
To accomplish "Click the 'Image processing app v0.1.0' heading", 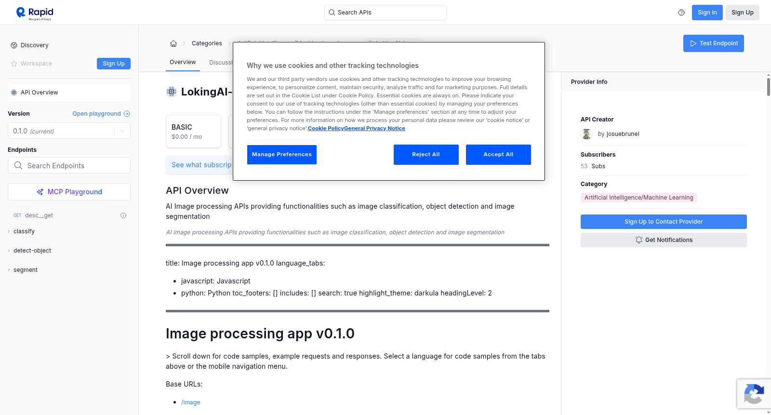I will click(x=260, y=334).
